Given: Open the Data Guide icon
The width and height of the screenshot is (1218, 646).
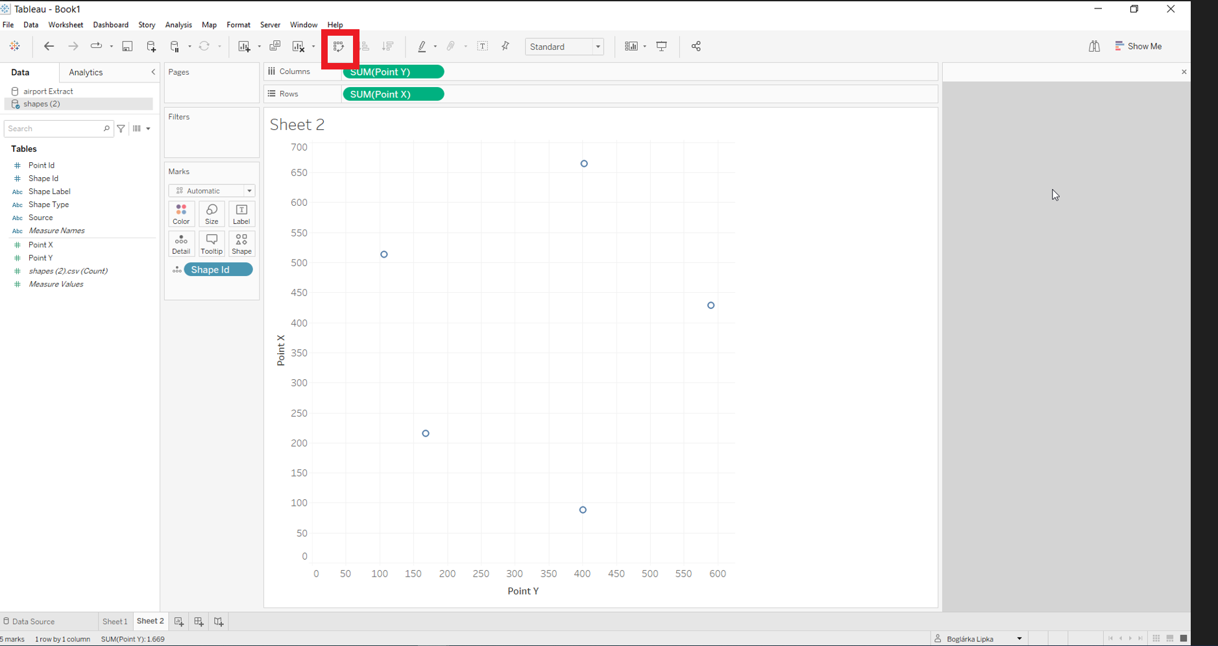Looking at the screenshot, I should click(x=1095, y=46).
